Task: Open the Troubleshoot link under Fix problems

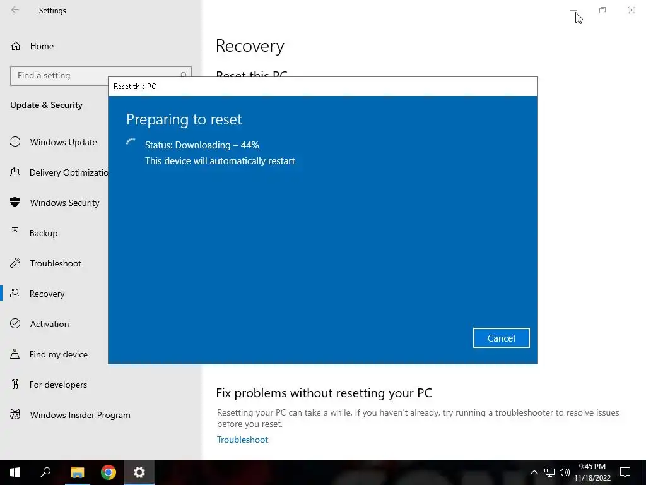Action: pos(242,440)
